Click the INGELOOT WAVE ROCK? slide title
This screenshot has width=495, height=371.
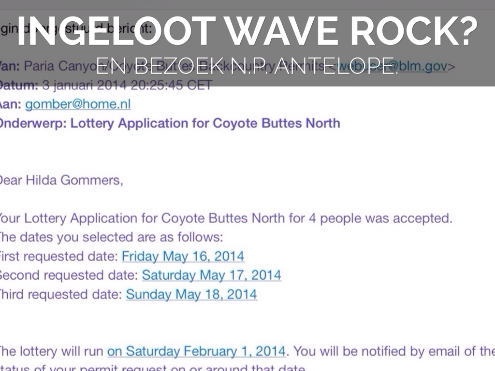pos(247,31)
